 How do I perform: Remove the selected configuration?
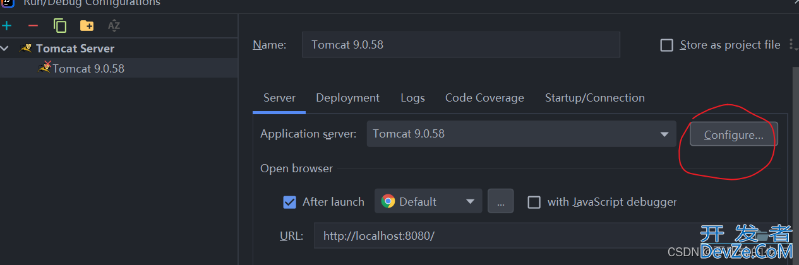tap(33, 26)
